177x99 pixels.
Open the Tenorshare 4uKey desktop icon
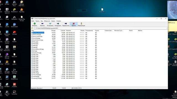tap(7, 33)
